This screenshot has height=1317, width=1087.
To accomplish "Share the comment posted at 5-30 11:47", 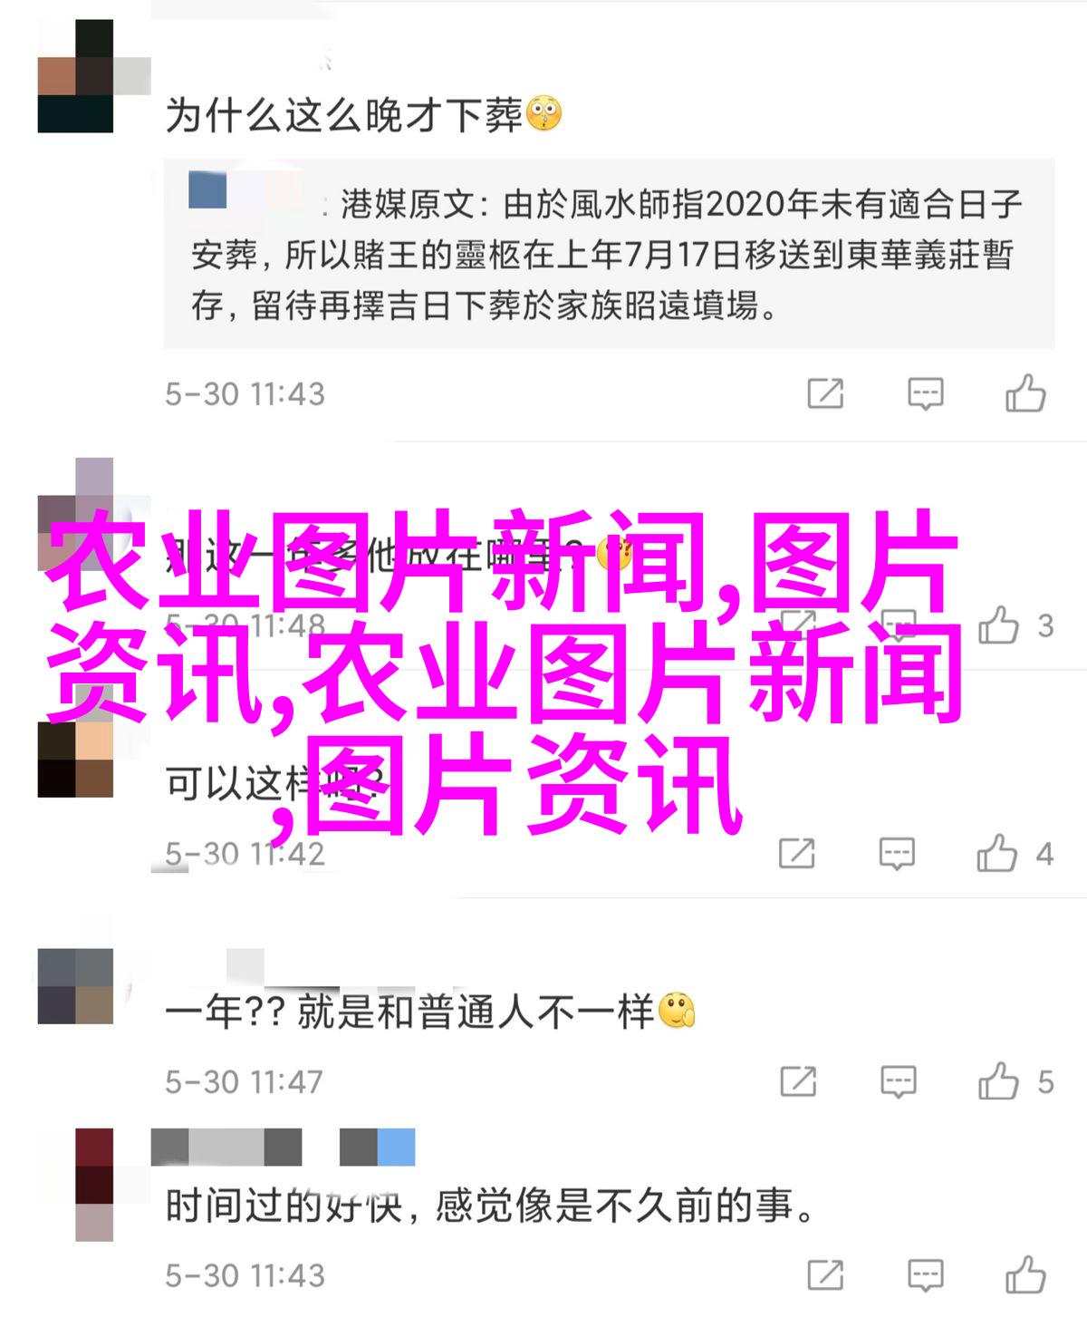I will pyautogui.click(x=797, y=1081).
